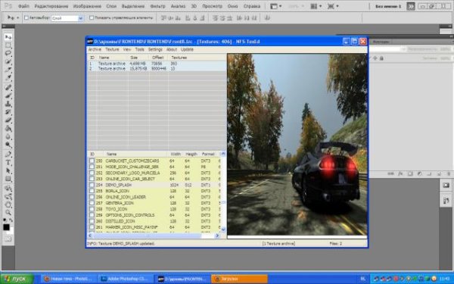
Task: Select the Rectangular Marquee tool
Action: (8, 45)
